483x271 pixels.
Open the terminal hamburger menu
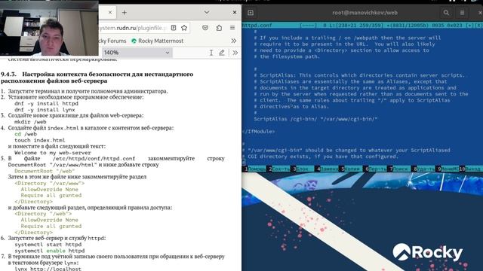pyautogui.click(x=462, y=13)
